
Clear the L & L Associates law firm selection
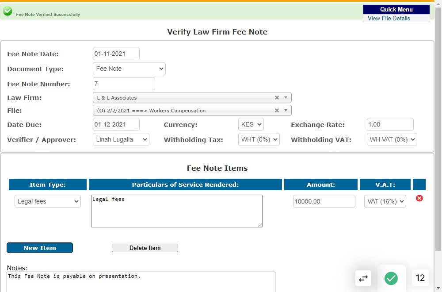pyautogui.click(x=277, y=98)
